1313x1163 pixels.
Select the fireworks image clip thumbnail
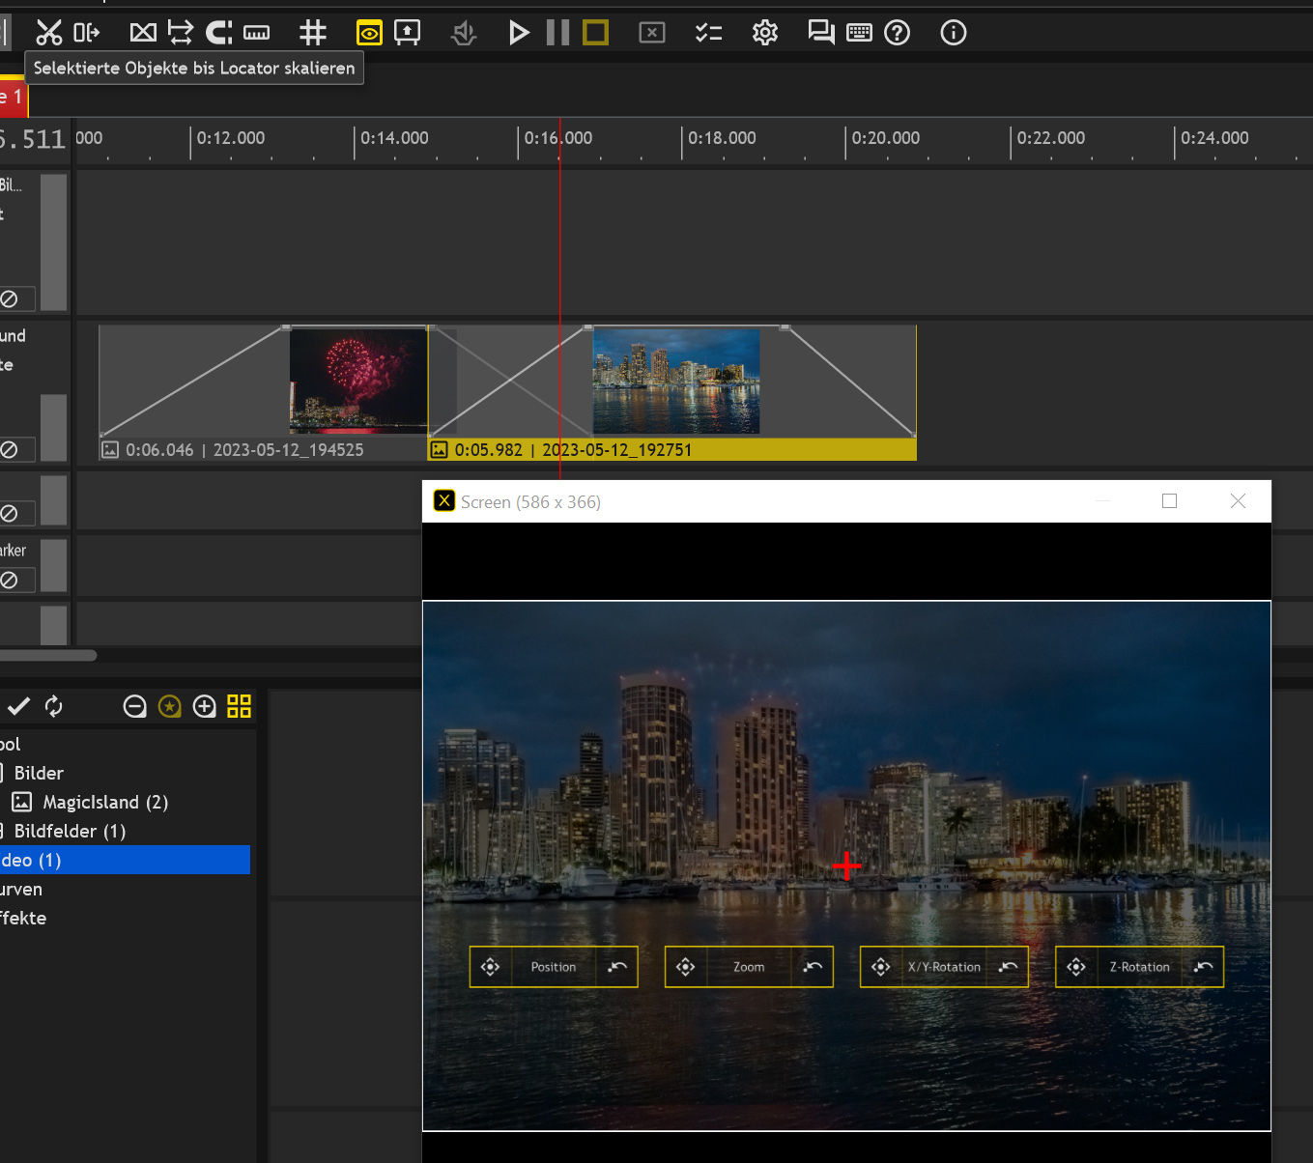pos(357,381)
